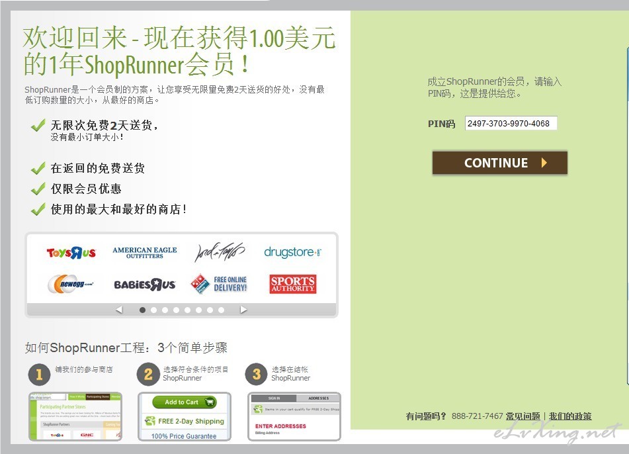Select the seventh carousel page dot
The height and width of the screenshot is (454, 629).
pos(210,310)
